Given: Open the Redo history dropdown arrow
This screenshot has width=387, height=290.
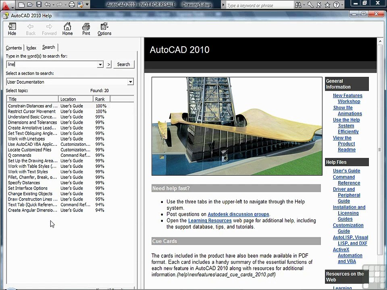Looking at the screenshot, I should pos(66,5).
